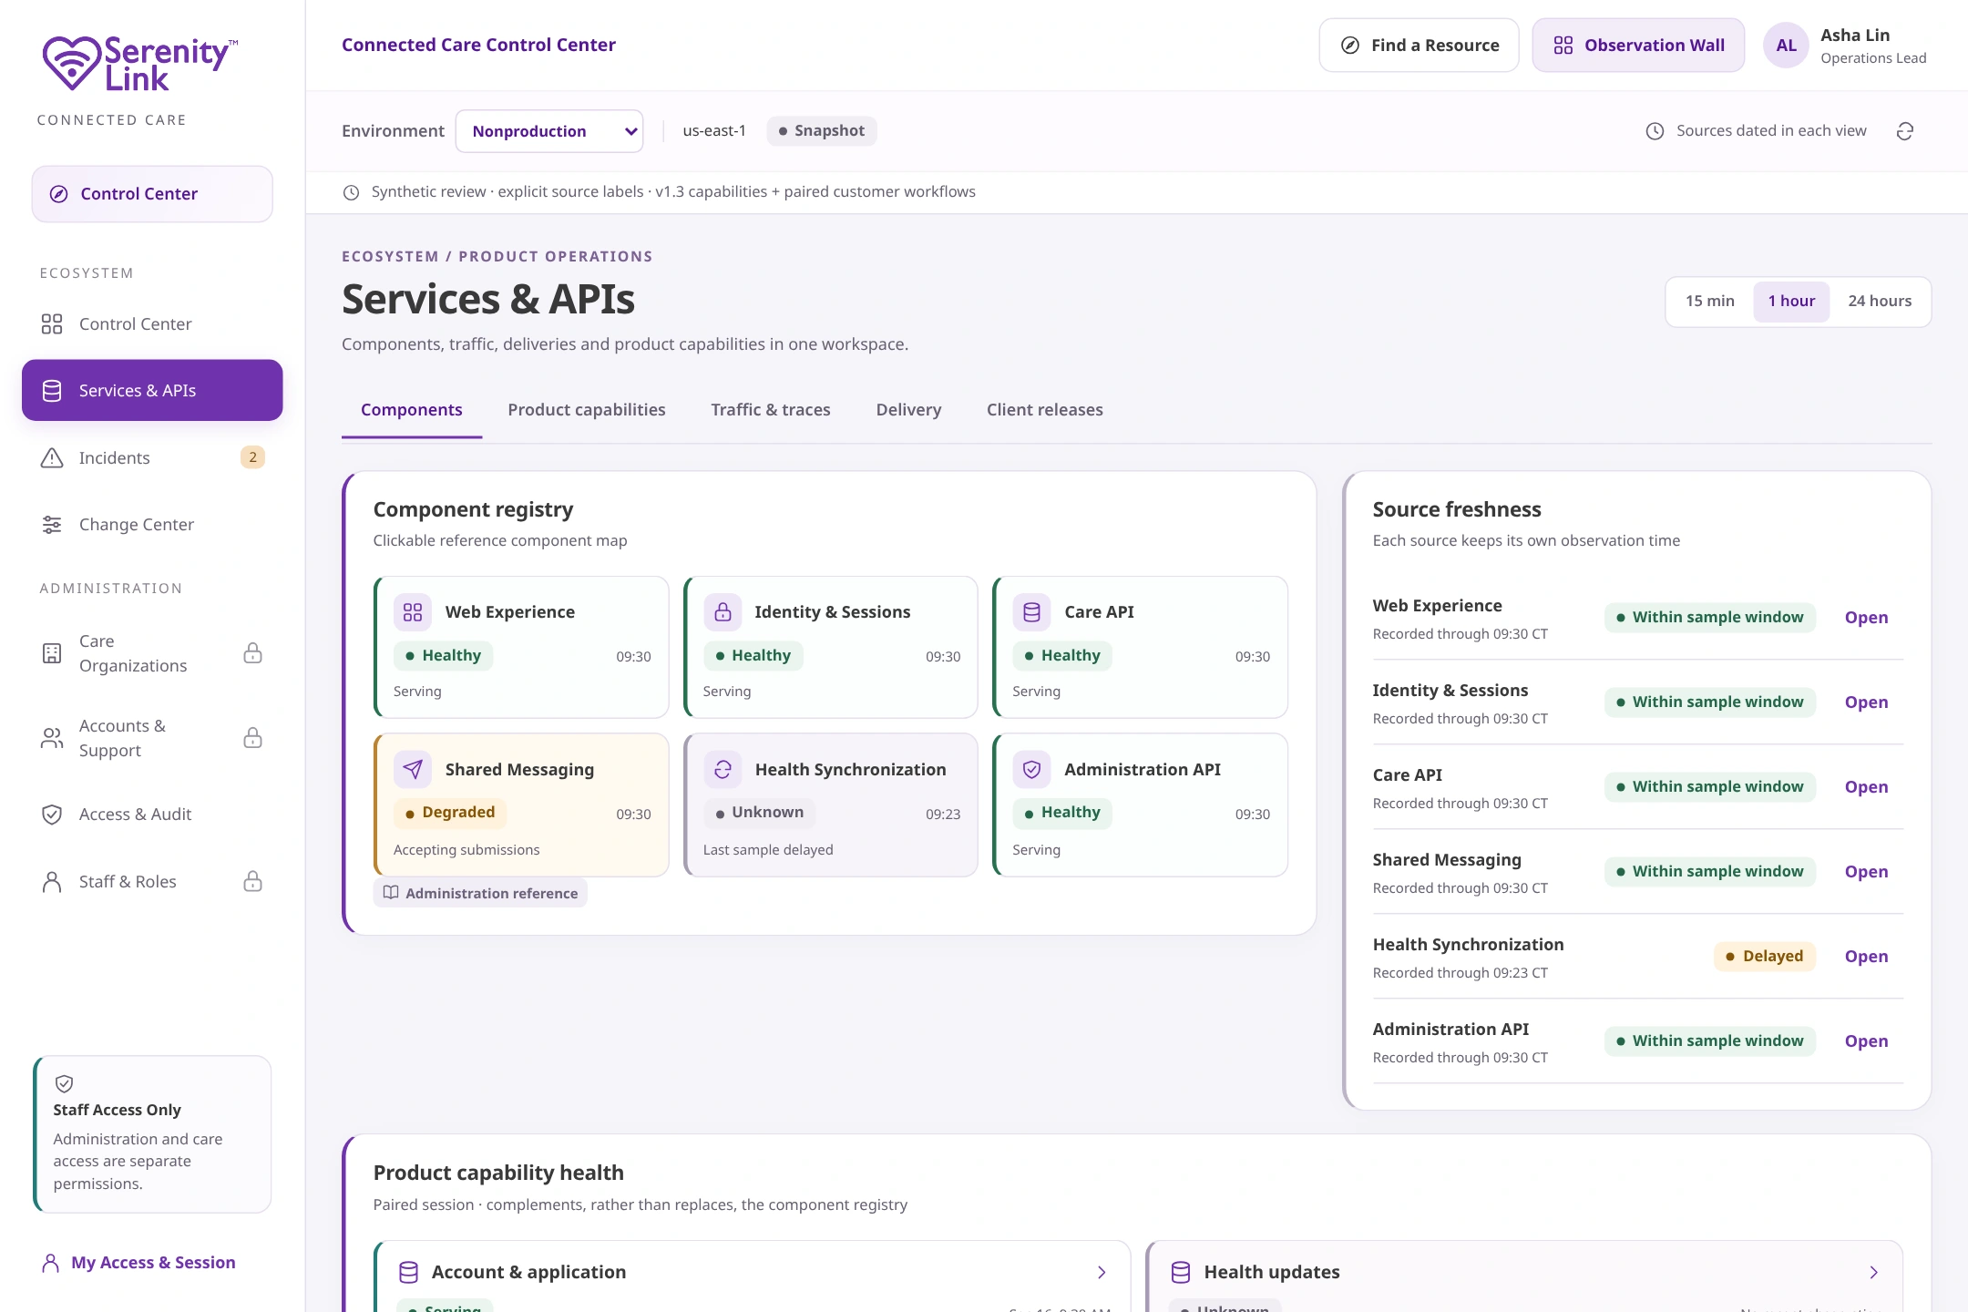The image size is (1968, 1312).
Task: Click the Accounts & Support lock icon
Action: [253, 738]
